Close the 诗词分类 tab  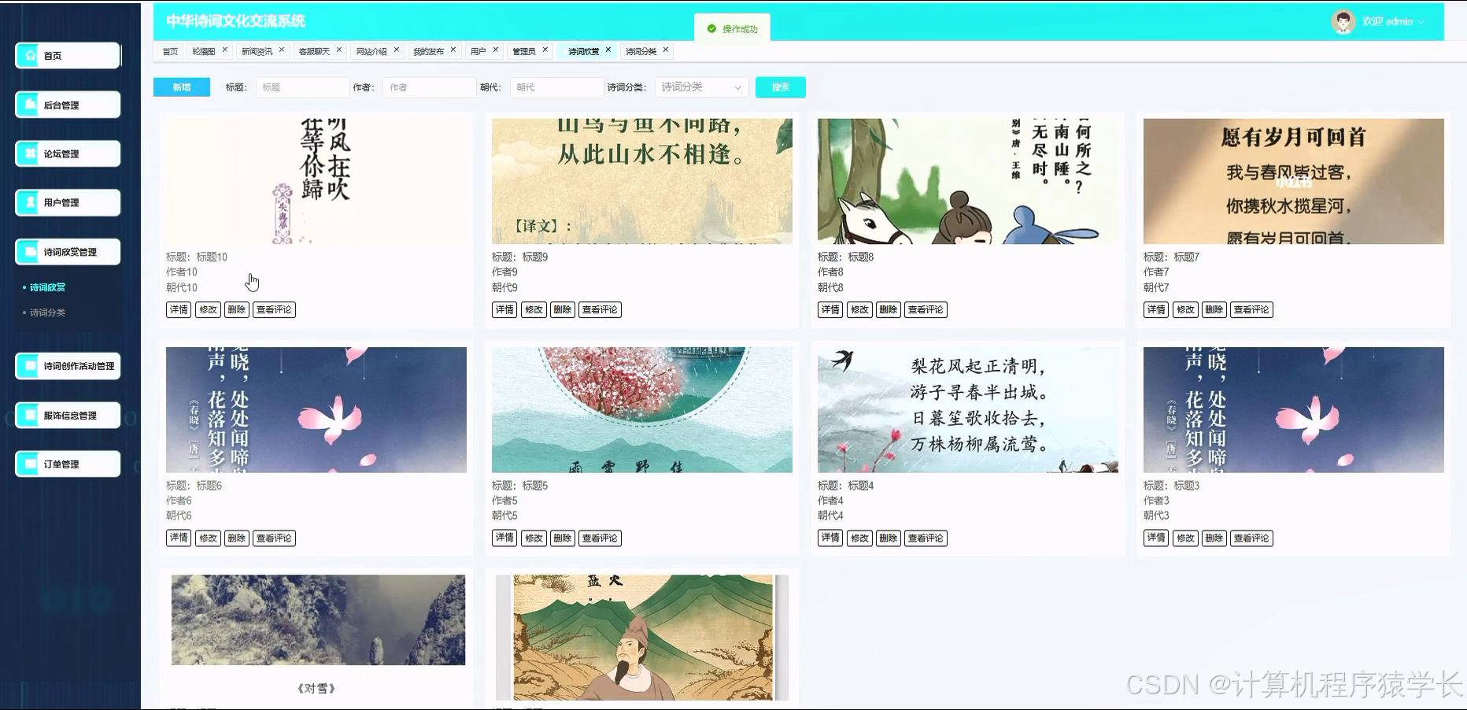coord(667,49)
